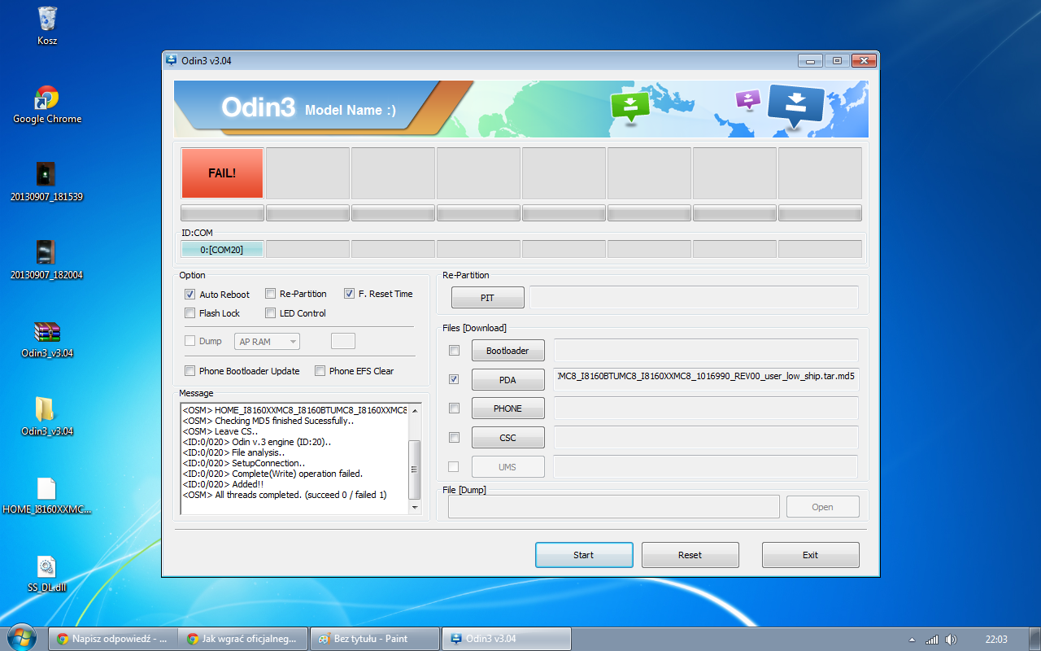1041x651 pixels.
Task: Tick the Bootloader file checkbox
Action: [454, 350]
